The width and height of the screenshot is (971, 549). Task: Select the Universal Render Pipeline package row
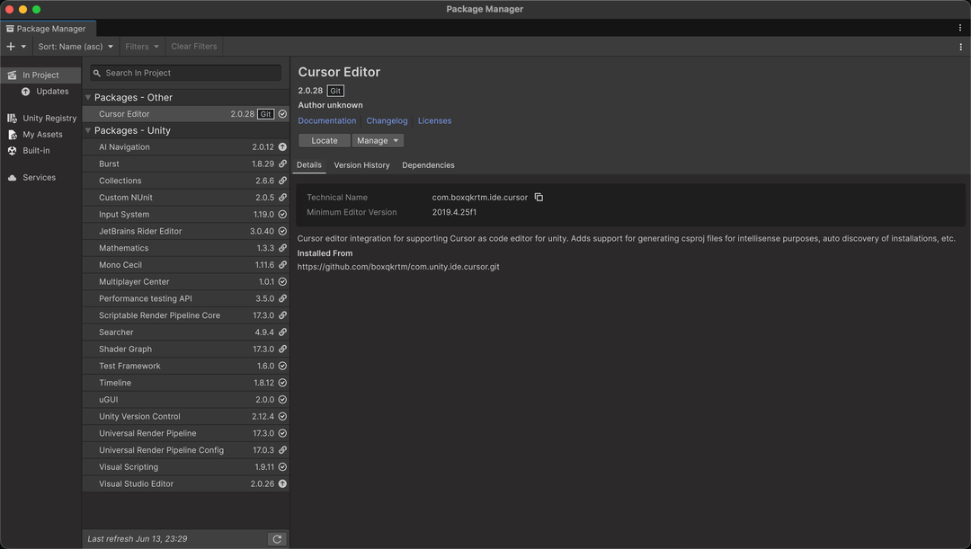[x=186, y=433]
